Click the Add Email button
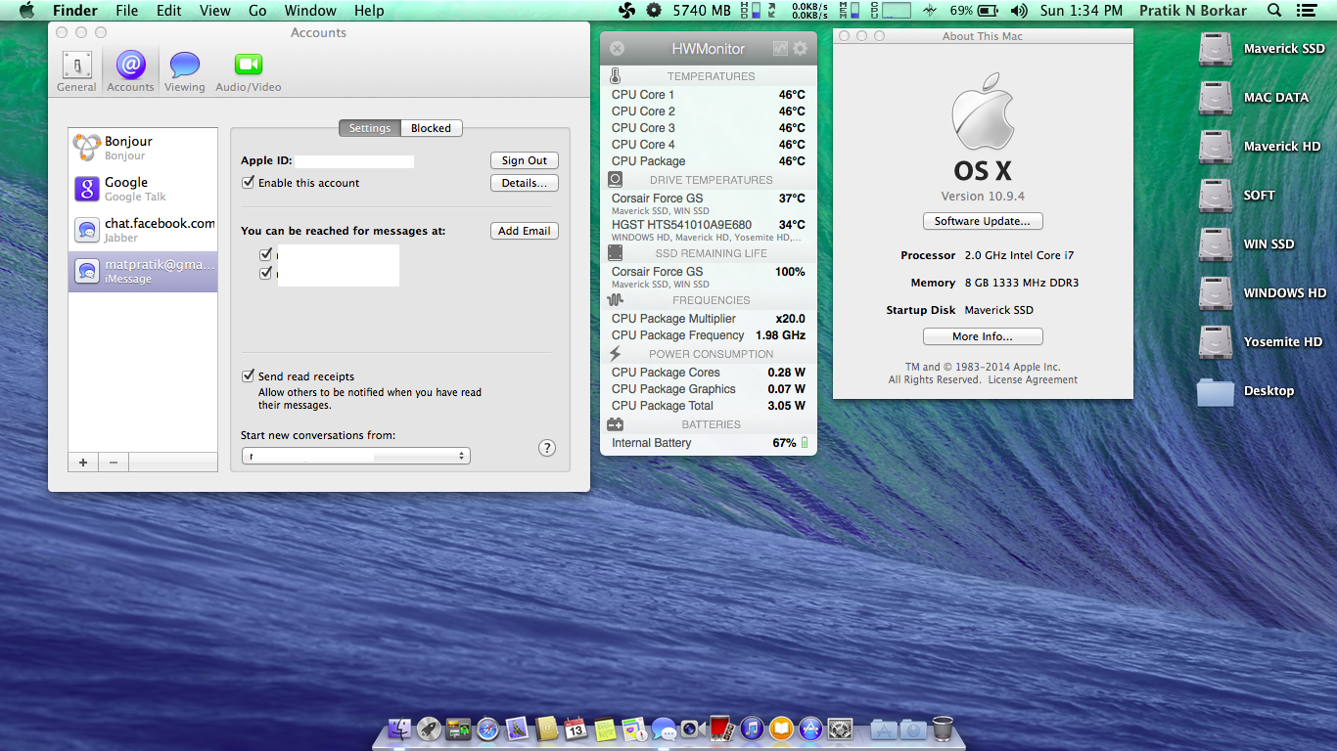Screen dimensions: 1337x751 [525, 231]
